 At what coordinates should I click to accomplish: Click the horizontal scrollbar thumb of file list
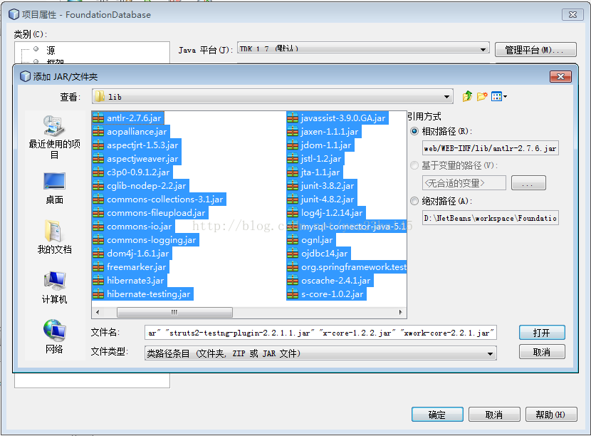pyautogui.click(x=174, y=312)
